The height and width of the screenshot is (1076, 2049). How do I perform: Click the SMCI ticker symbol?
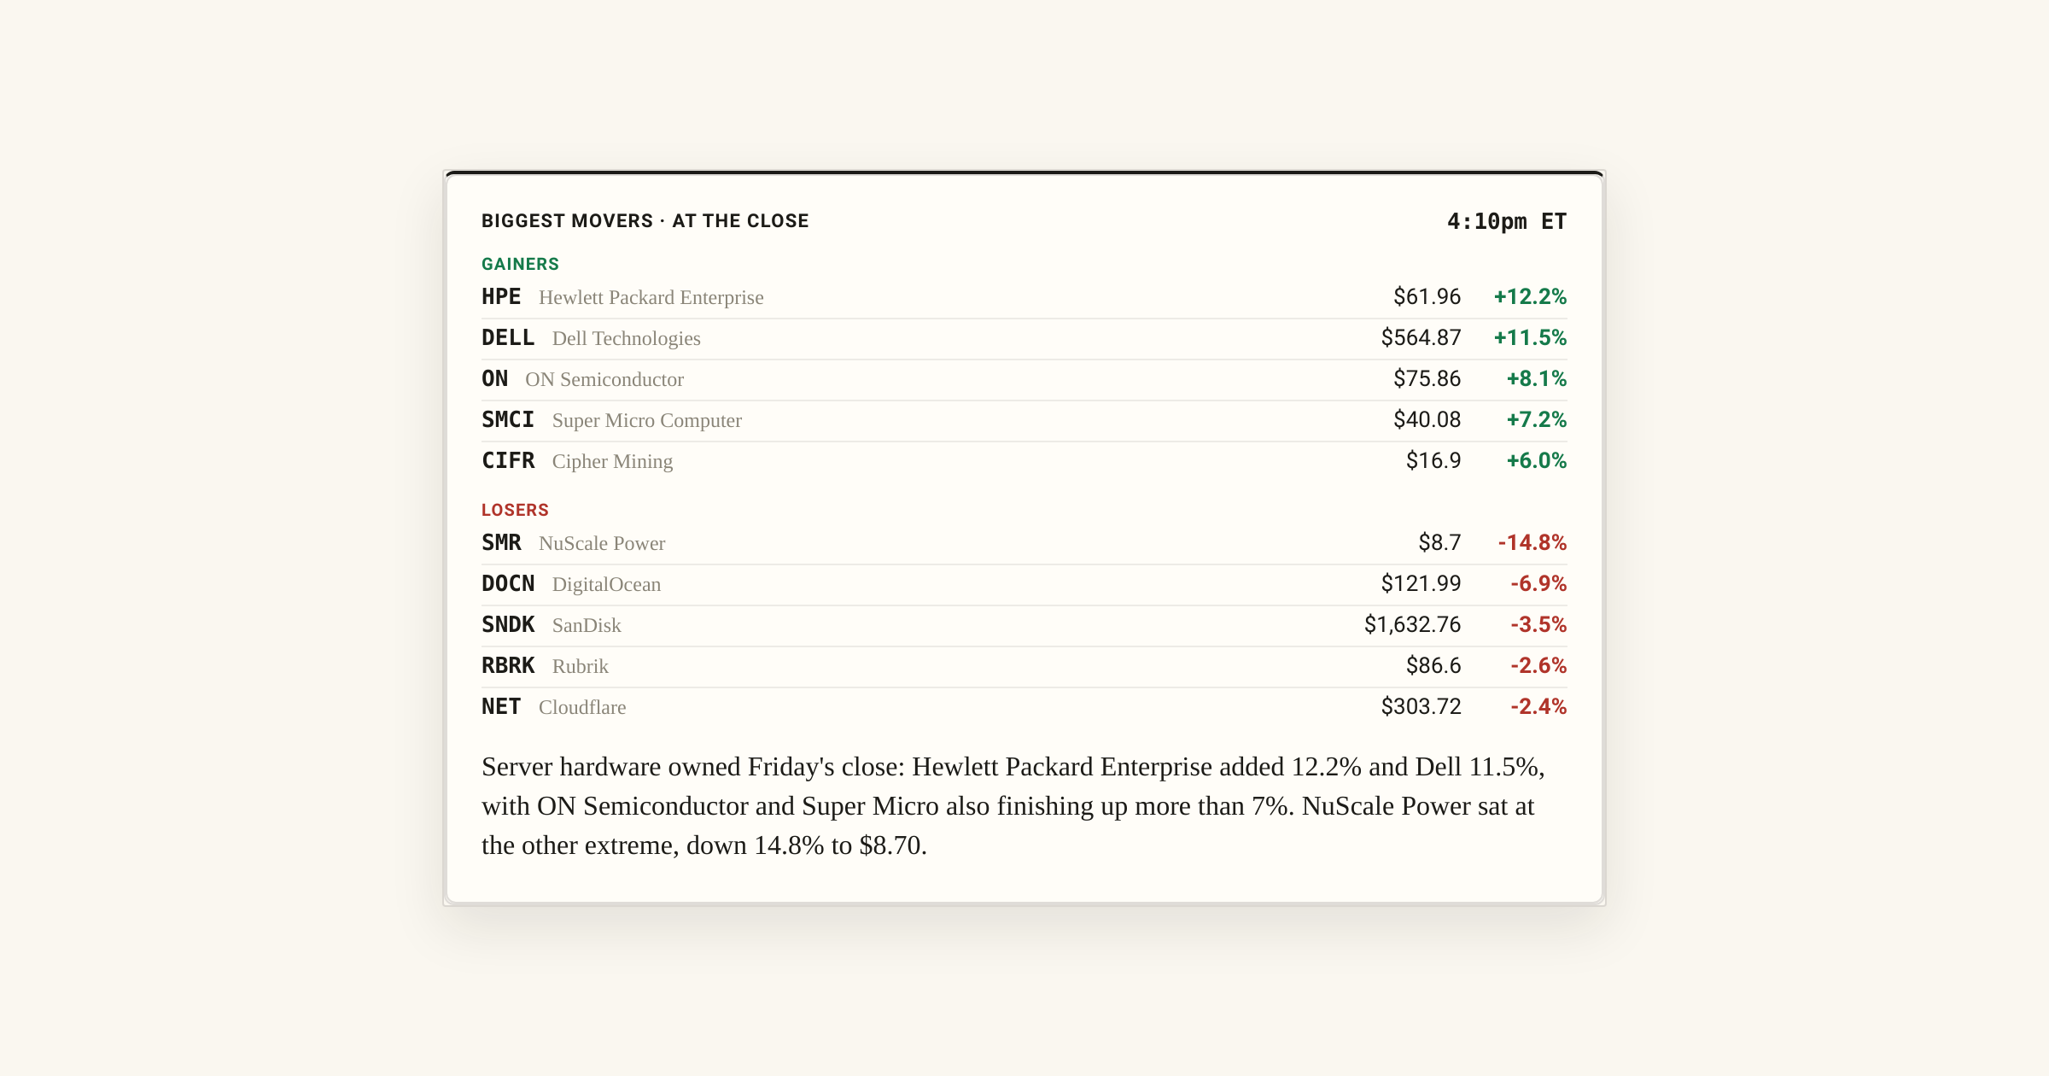click(x=508, y=420)
